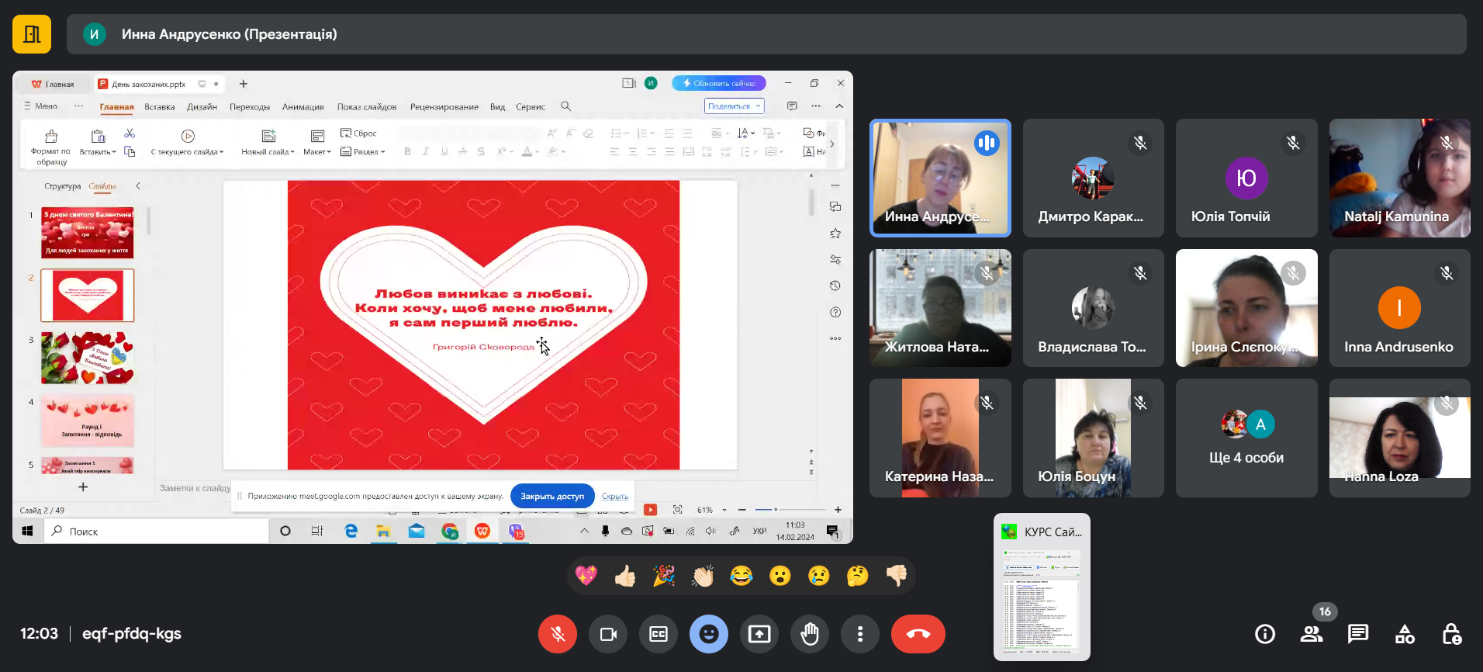Open meeting details info icon
The height and width of the screenshot is (672, 1483).
(x=1265, y=634)
